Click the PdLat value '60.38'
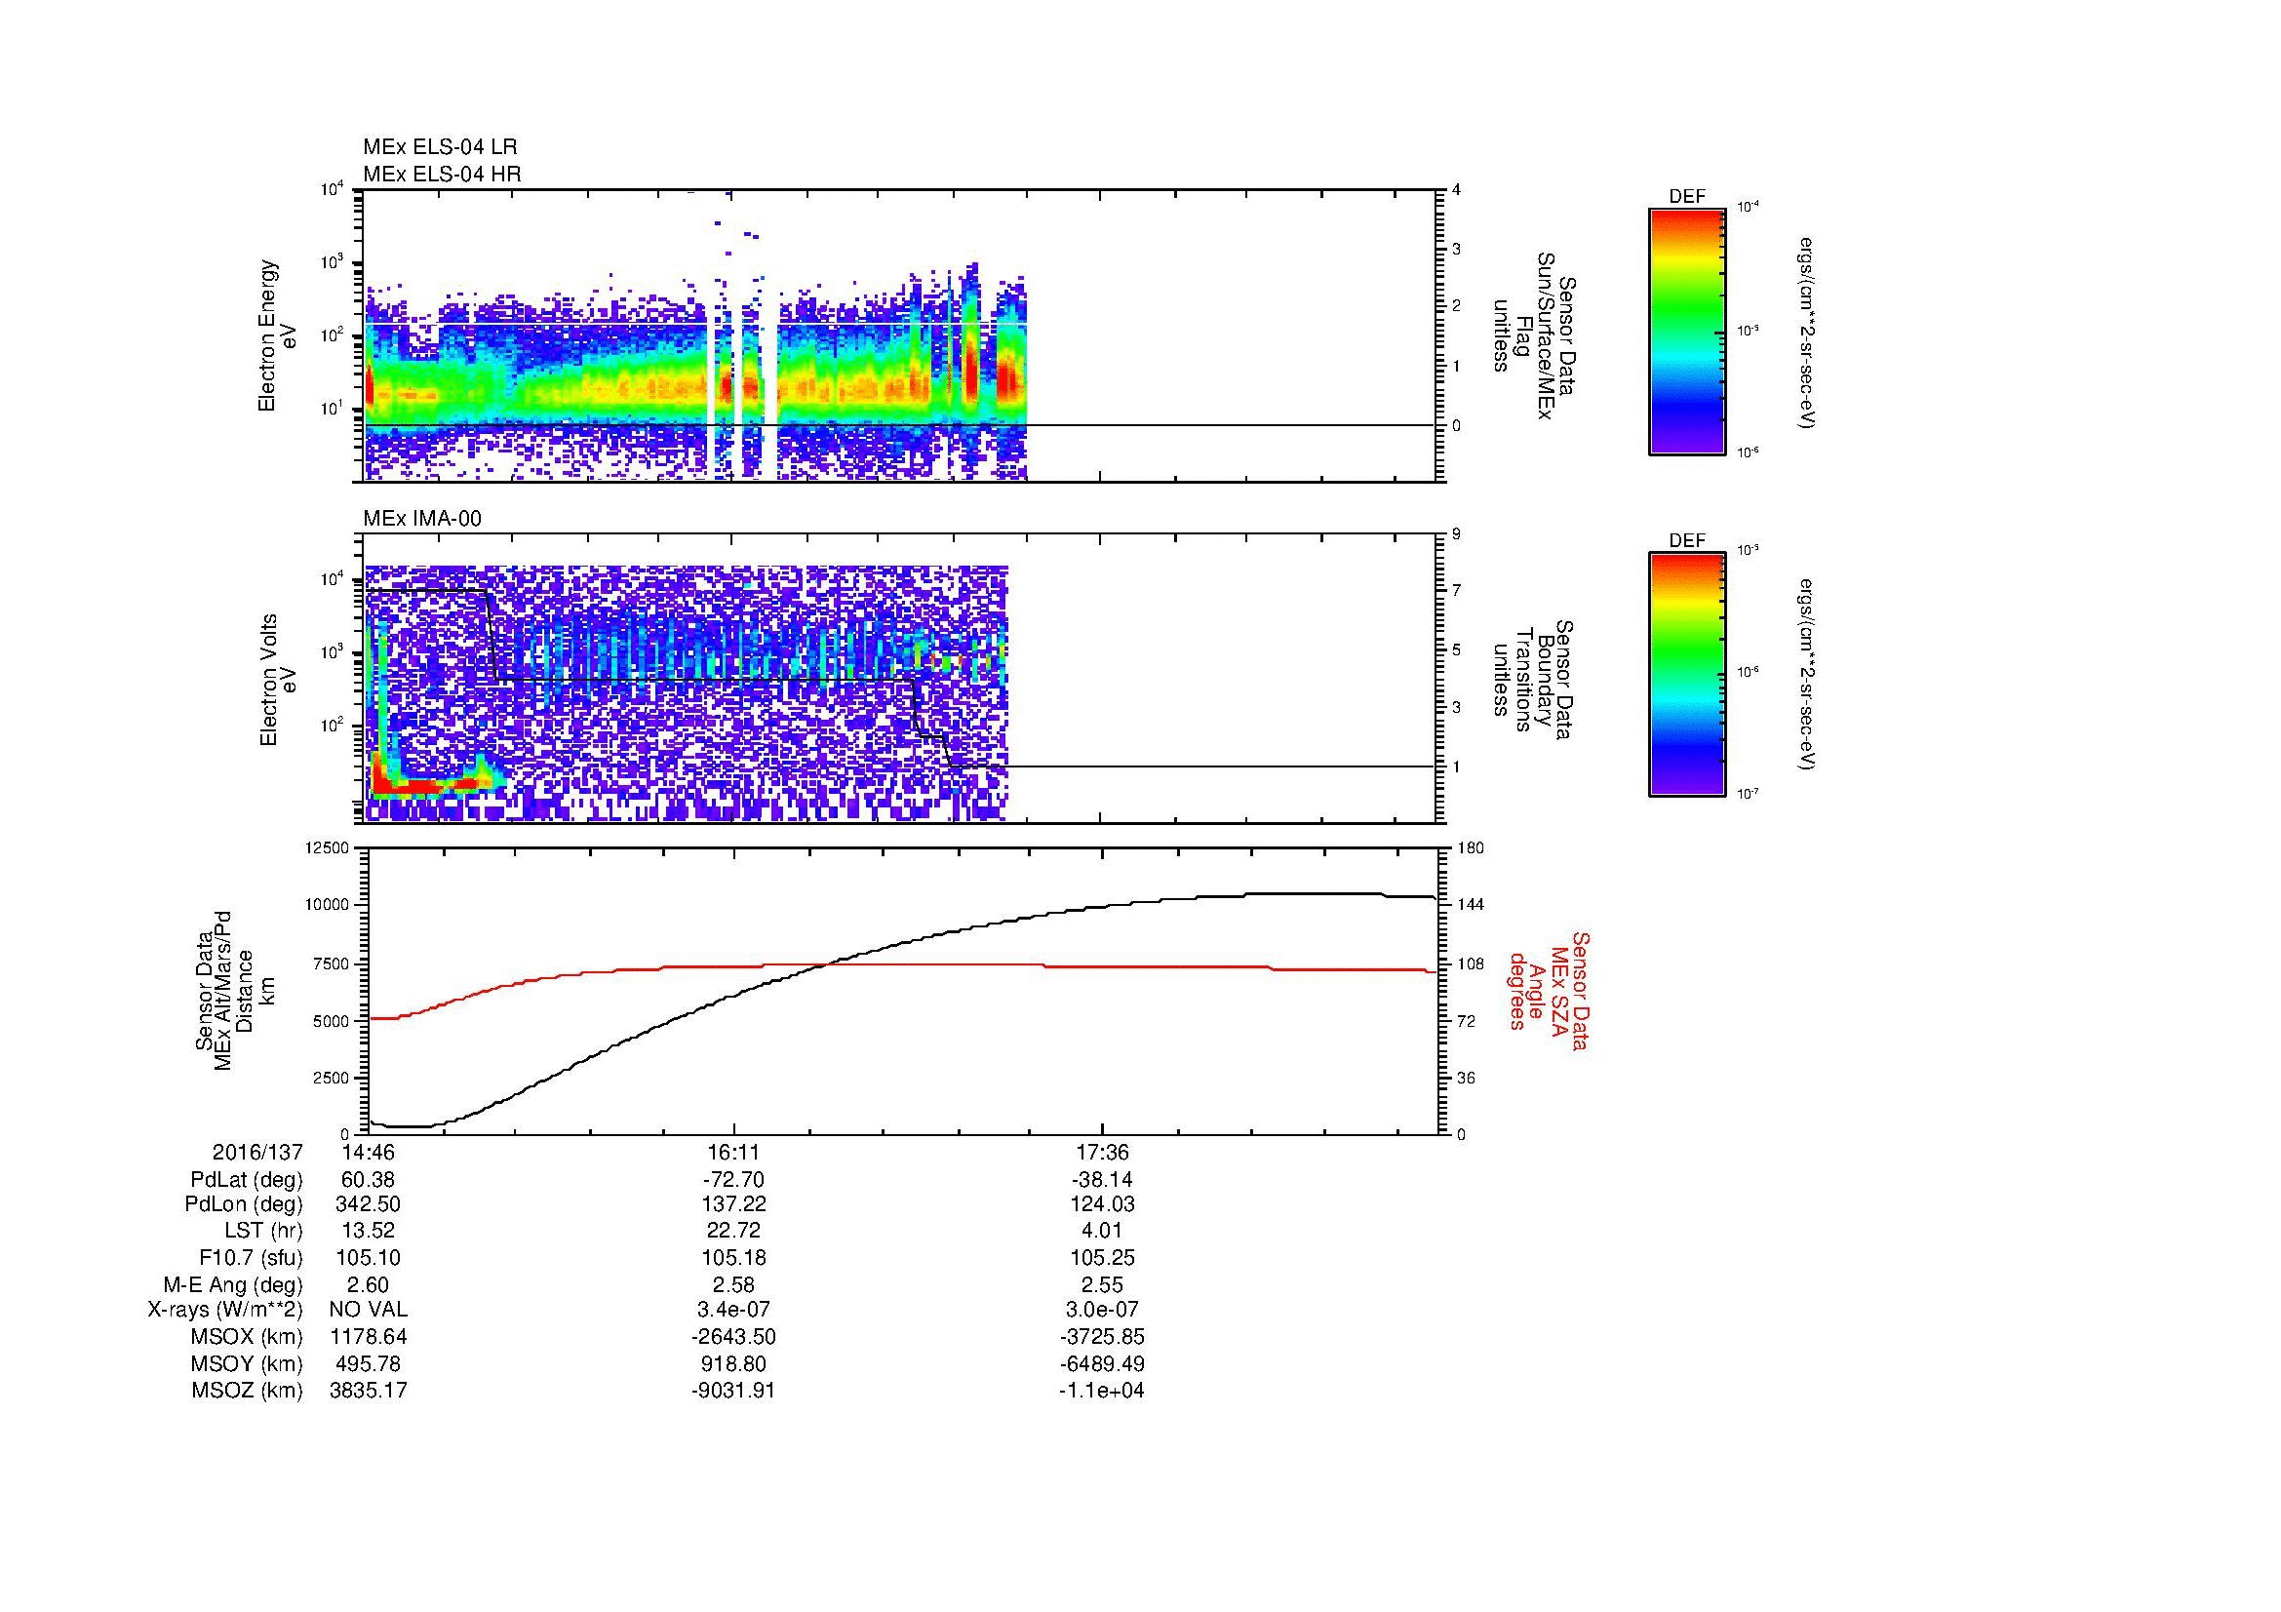This screenshot has height=1612, width=2281. (368, 1180)
